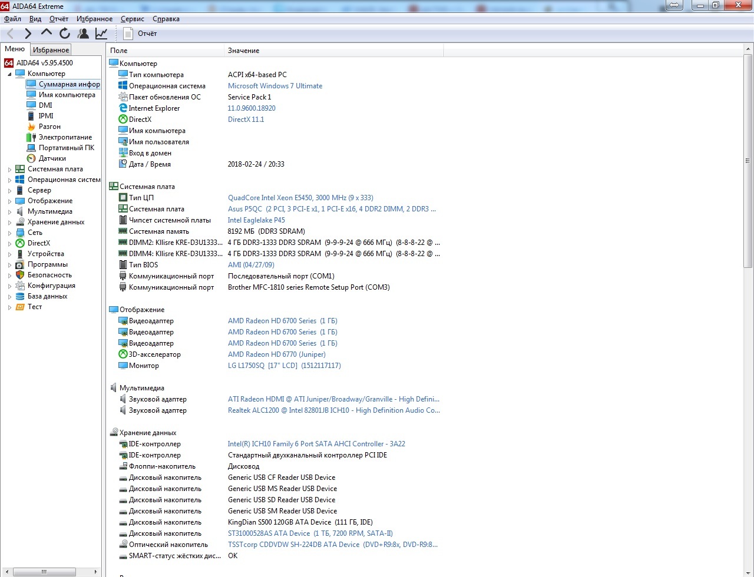This screenshot has width=754, height=577.
Task: Click the Поле column header
Action: [165, 51]
